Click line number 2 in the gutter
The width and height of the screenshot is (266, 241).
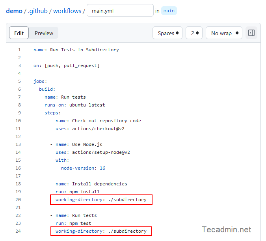(20, 58)
